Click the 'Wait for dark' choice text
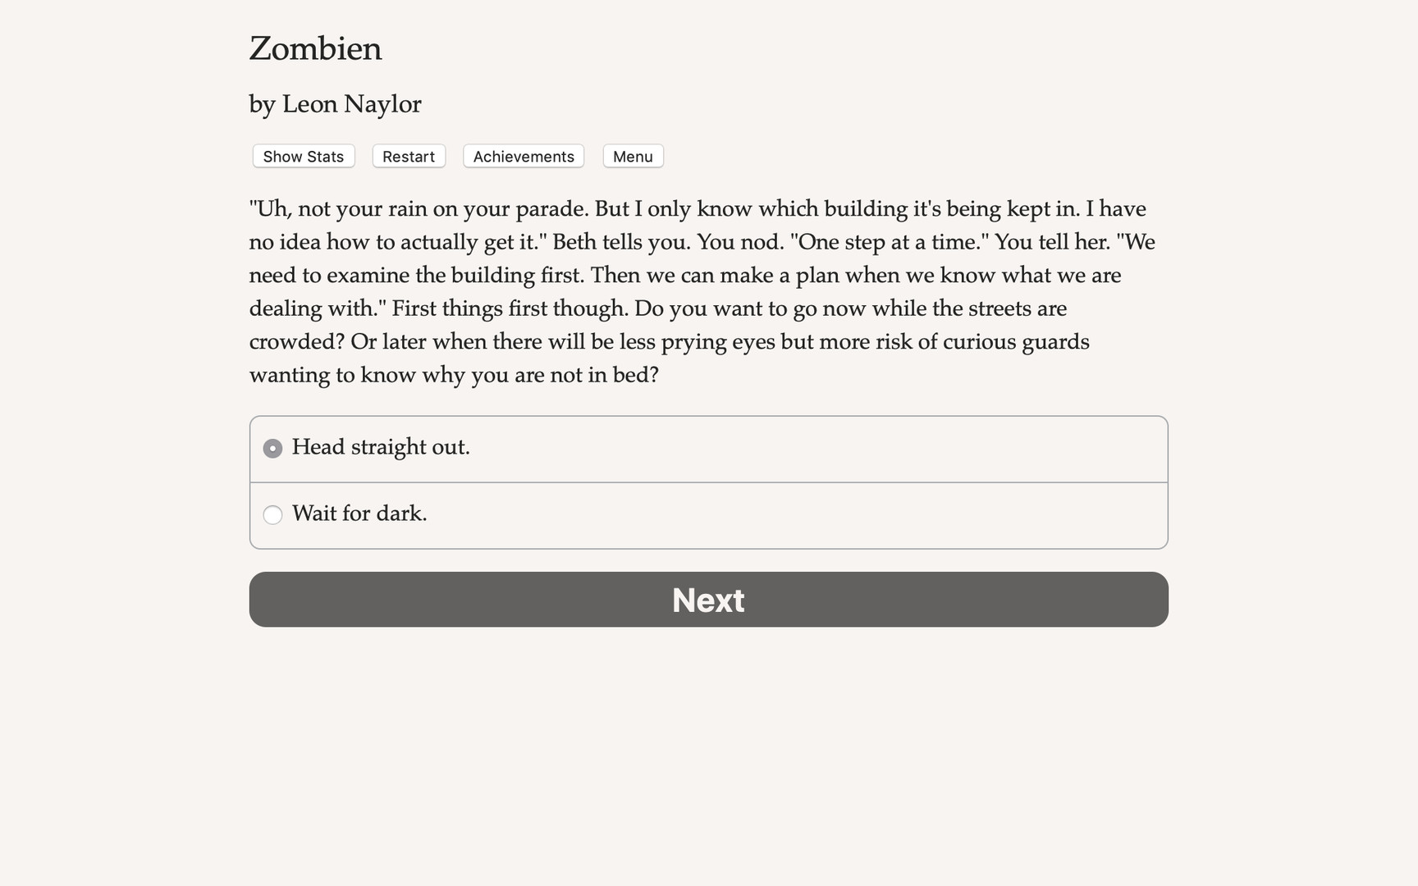This screenshot has height=886, width=1418. click(x=359, y=514)
